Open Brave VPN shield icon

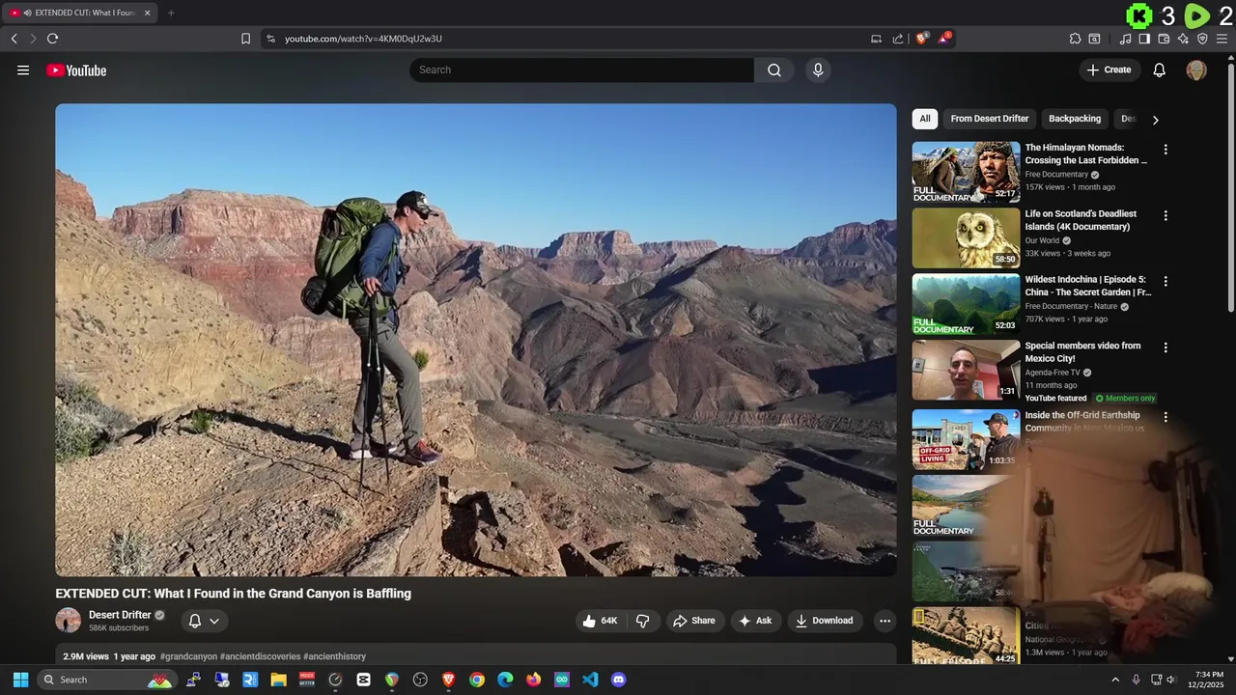point(1202,39)
